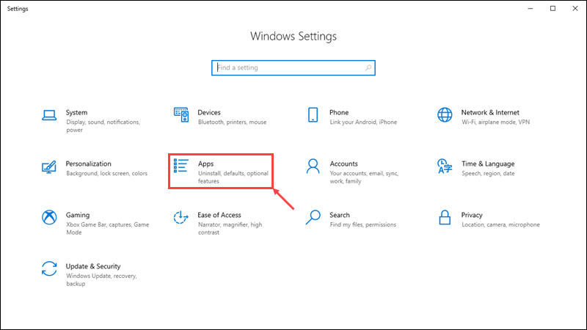
Task: Click the Search magnifier category icon
Action: [313, 217]
